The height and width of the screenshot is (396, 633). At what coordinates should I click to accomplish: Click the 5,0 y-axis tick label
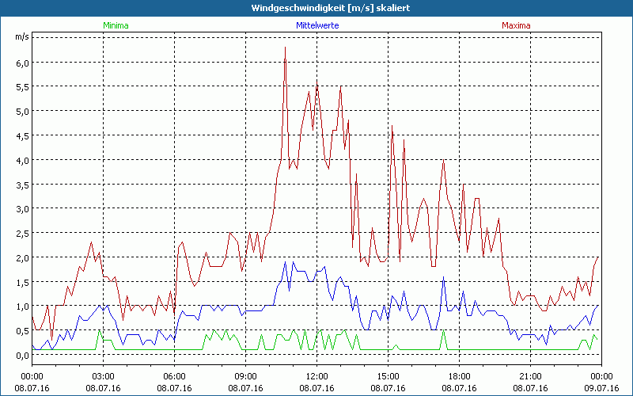tap(22, 111)
